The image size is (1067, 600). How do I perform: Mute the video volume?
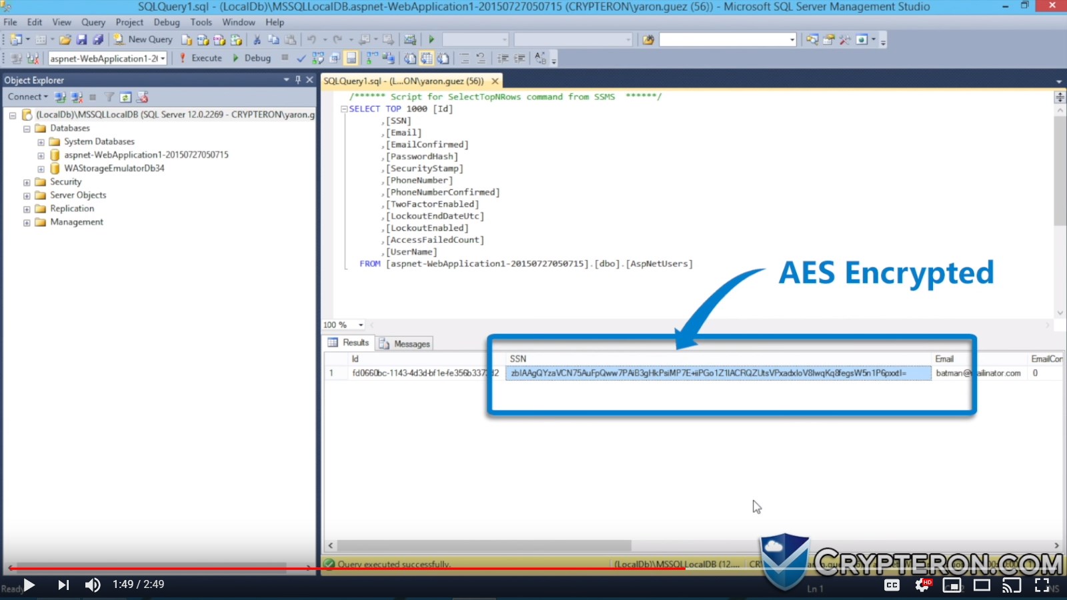pyautogui.click(x=93, y=585)
